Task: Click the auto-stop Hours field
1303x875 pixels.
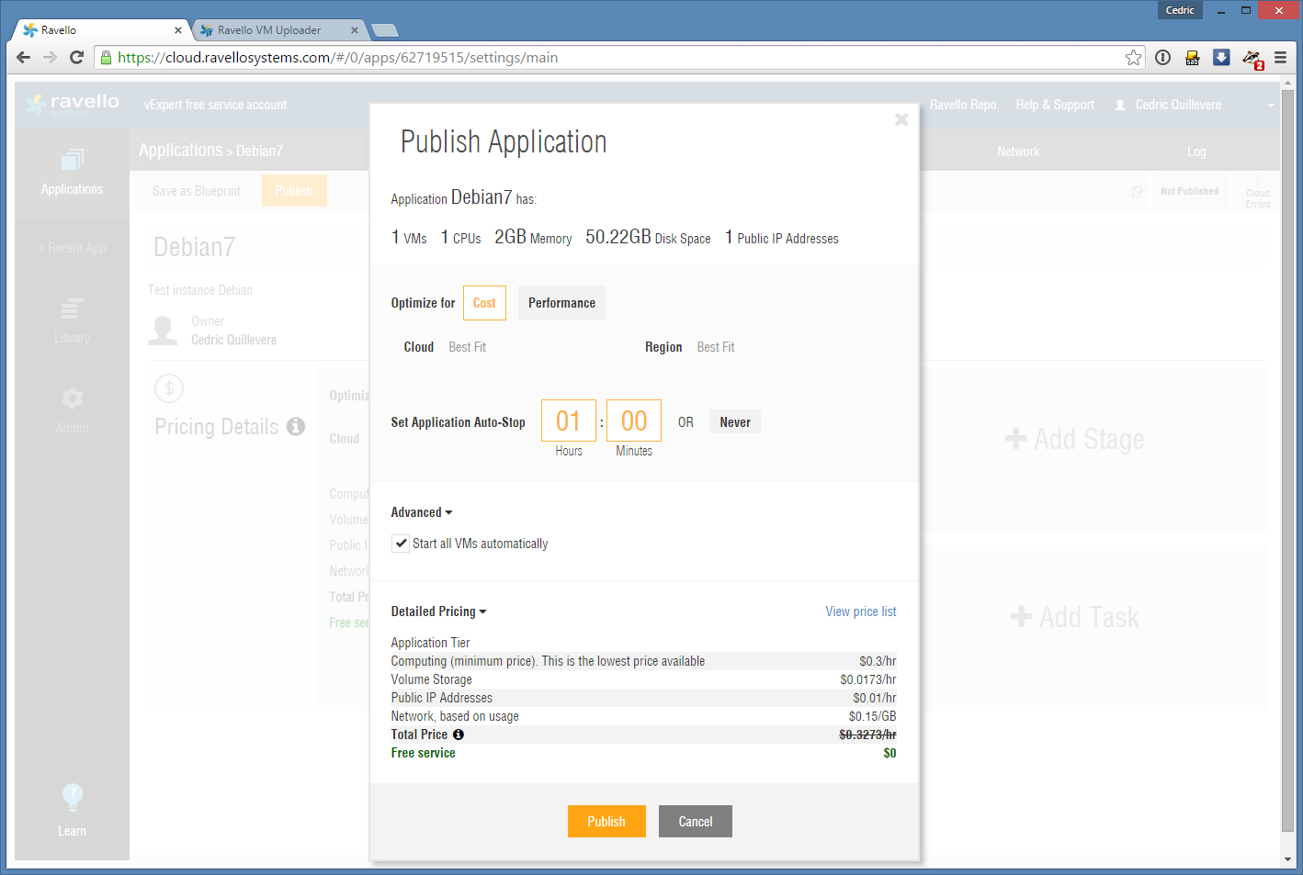Action: [569, 421]
